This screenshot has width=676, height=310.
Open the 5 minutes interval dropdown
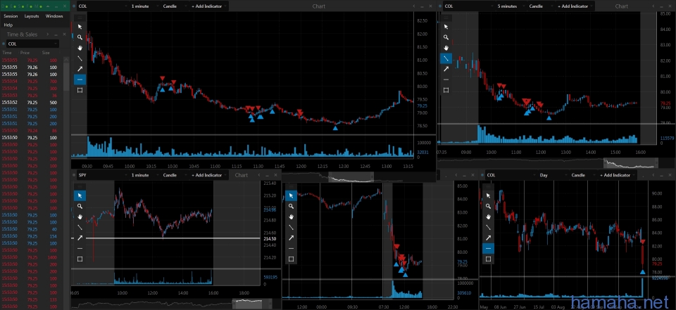tap(510, 6)
